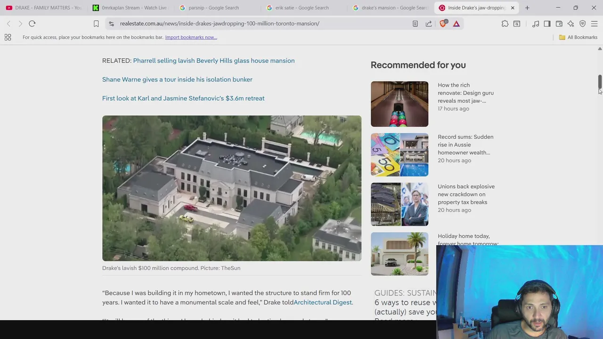The image size is (603, 339).
Task: Go forward using the browser forward arrow
Action: pos(20,24)
